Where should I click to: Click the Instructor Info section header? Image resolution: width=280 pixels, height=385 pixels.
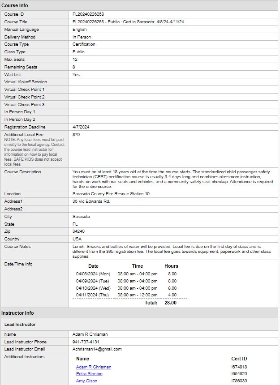pos(17,313)
